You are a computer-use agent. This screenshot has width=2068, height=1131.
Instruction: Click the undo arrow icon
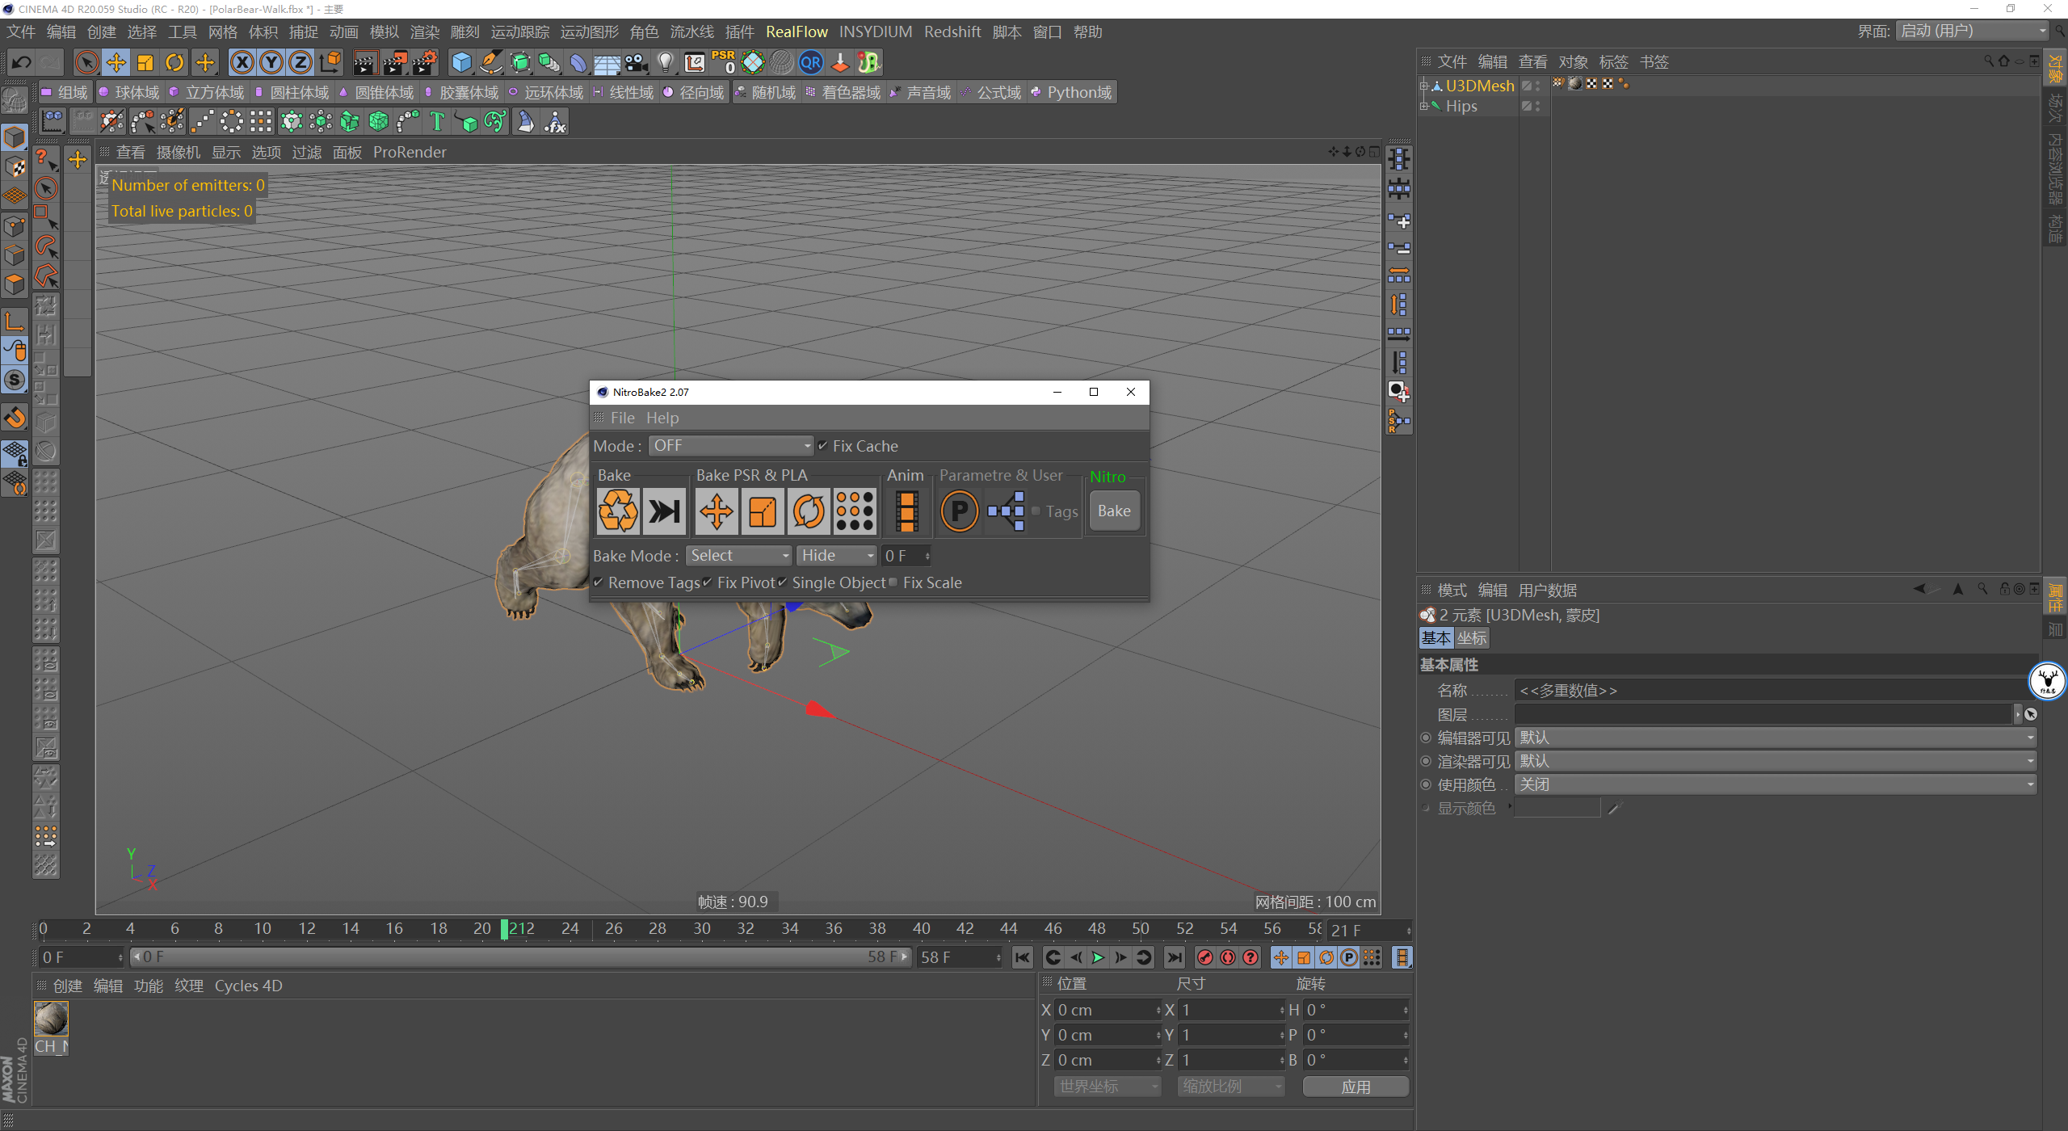click(22, 62)
